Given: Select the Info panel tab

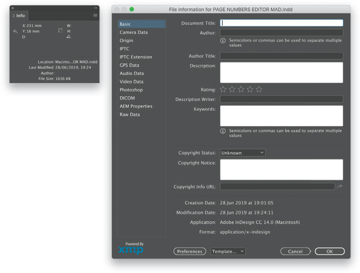Looking at the screenshot, I should [19, 16].
